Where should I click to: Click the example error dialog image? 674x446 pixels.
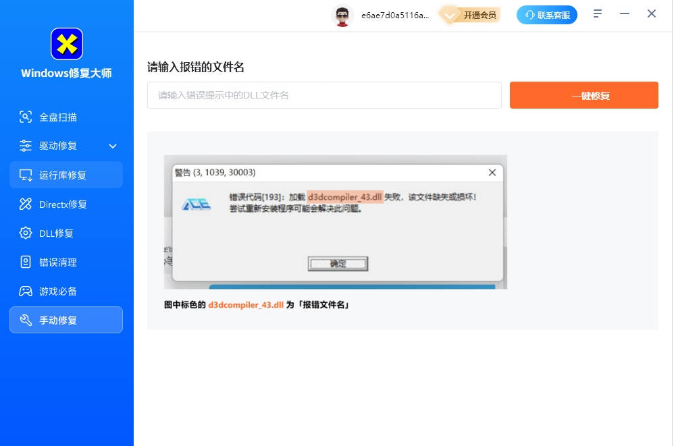point(336,222)
